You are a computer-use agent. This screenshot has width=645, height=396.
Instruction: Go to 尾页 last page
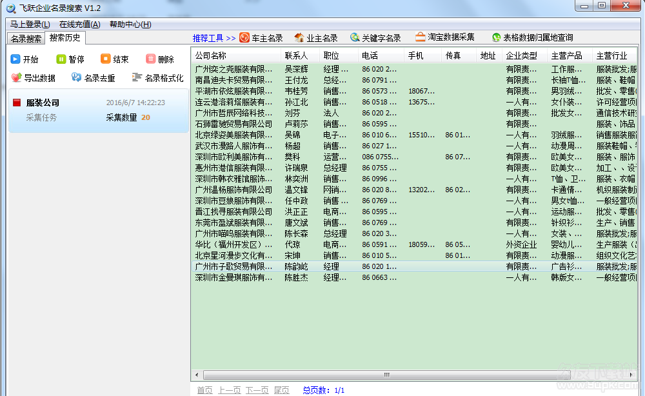click(x=282, y=390)
